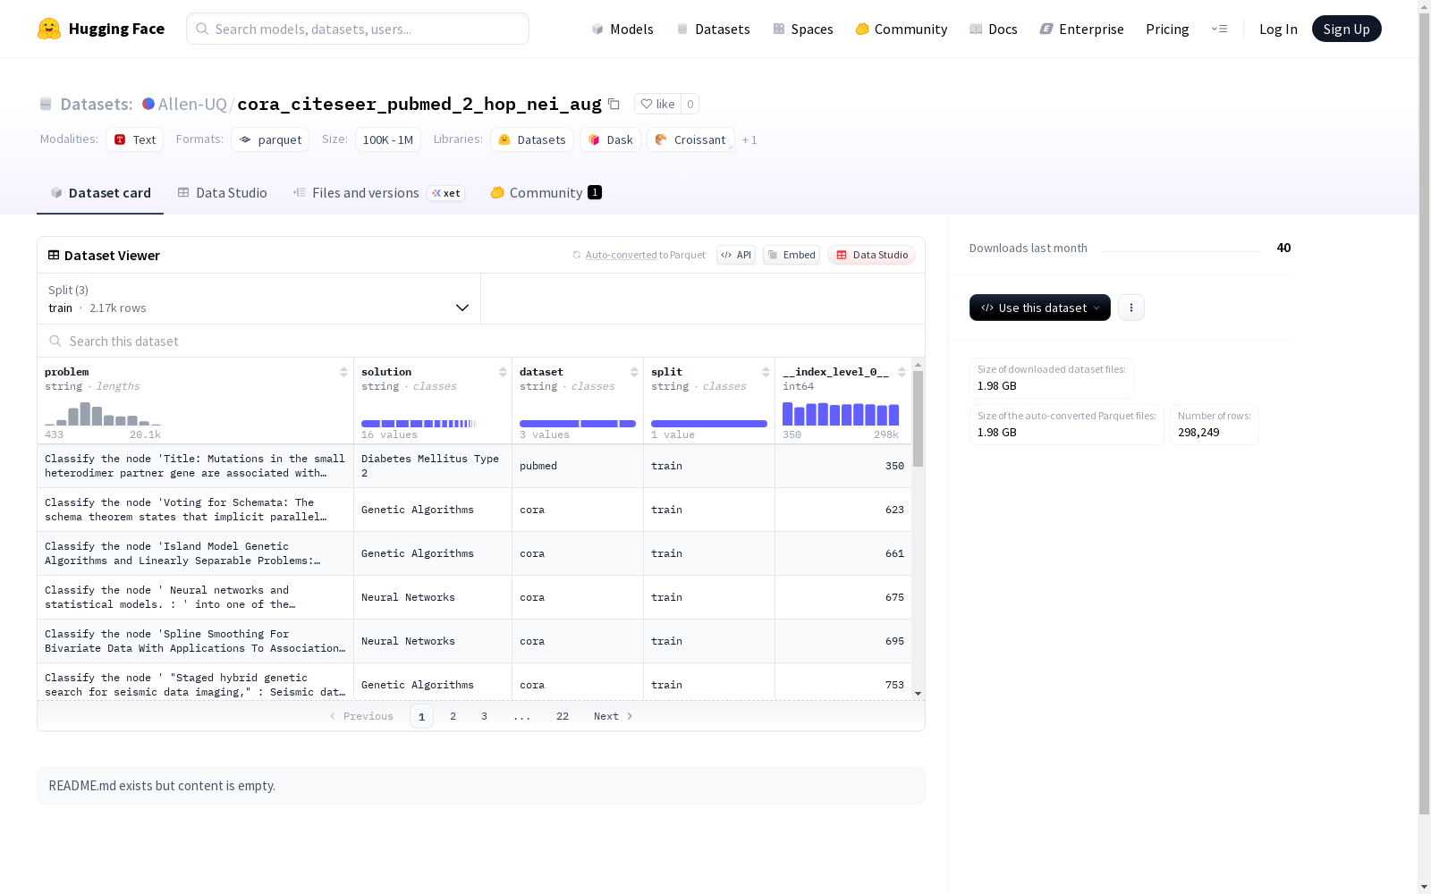Select the index cell '753'
Viewport: 1431px width, 894px height.
pos(843,685)
